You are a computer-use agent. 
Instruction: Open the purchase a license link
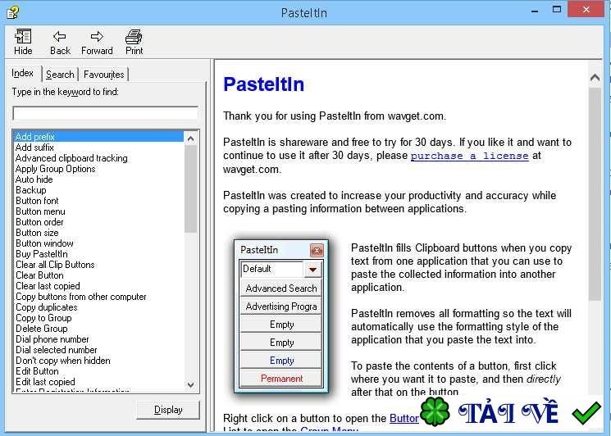tap(469, 156)
